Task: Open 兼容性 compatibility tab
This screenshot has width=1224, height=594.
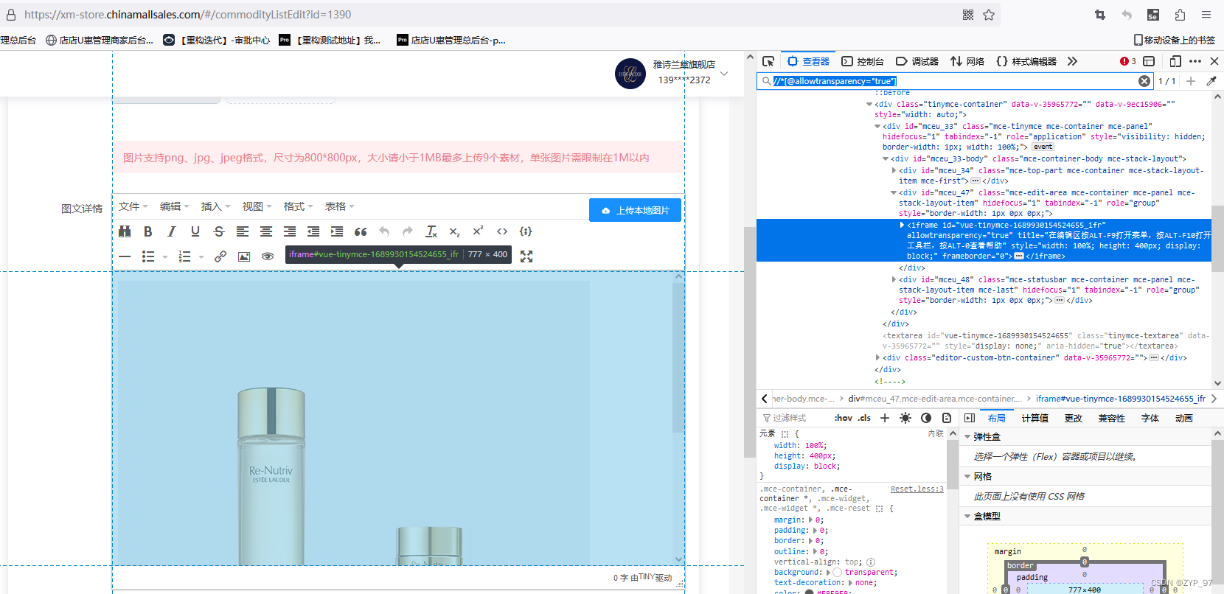Action: (1112, 418)
